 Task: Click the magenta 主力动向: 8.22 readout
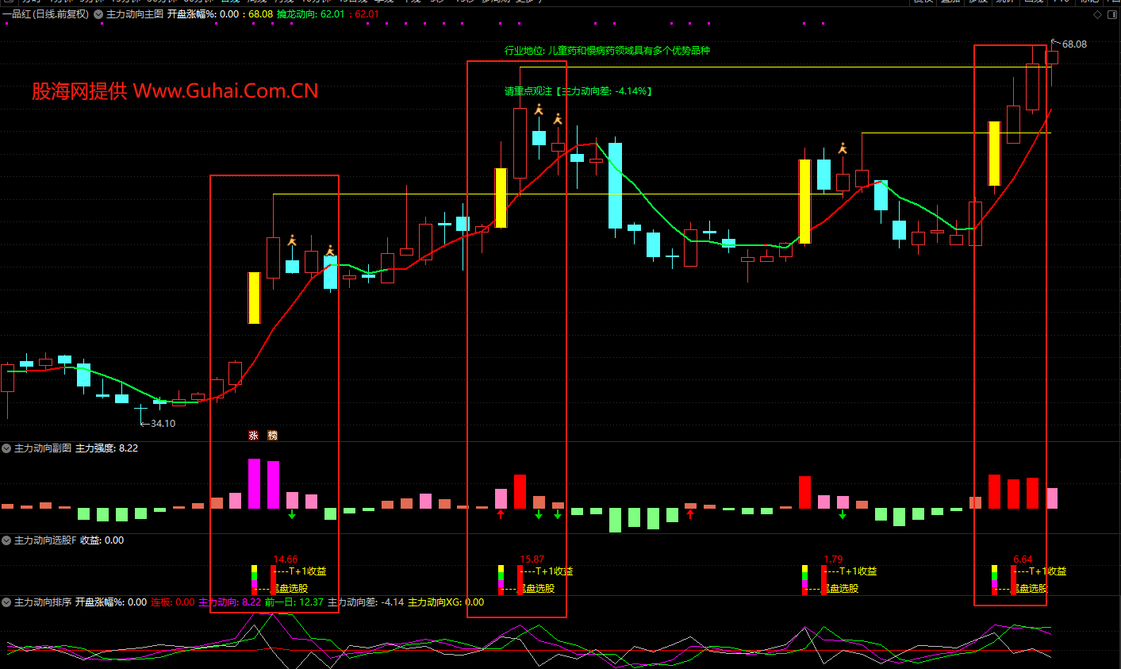click(230, 602)
